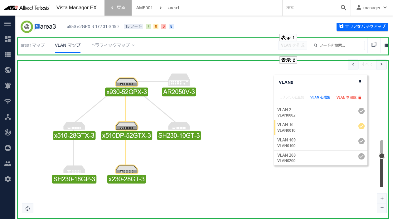
Task: Open the cloud icon in sidebar
Action: [x=7, y=148]
